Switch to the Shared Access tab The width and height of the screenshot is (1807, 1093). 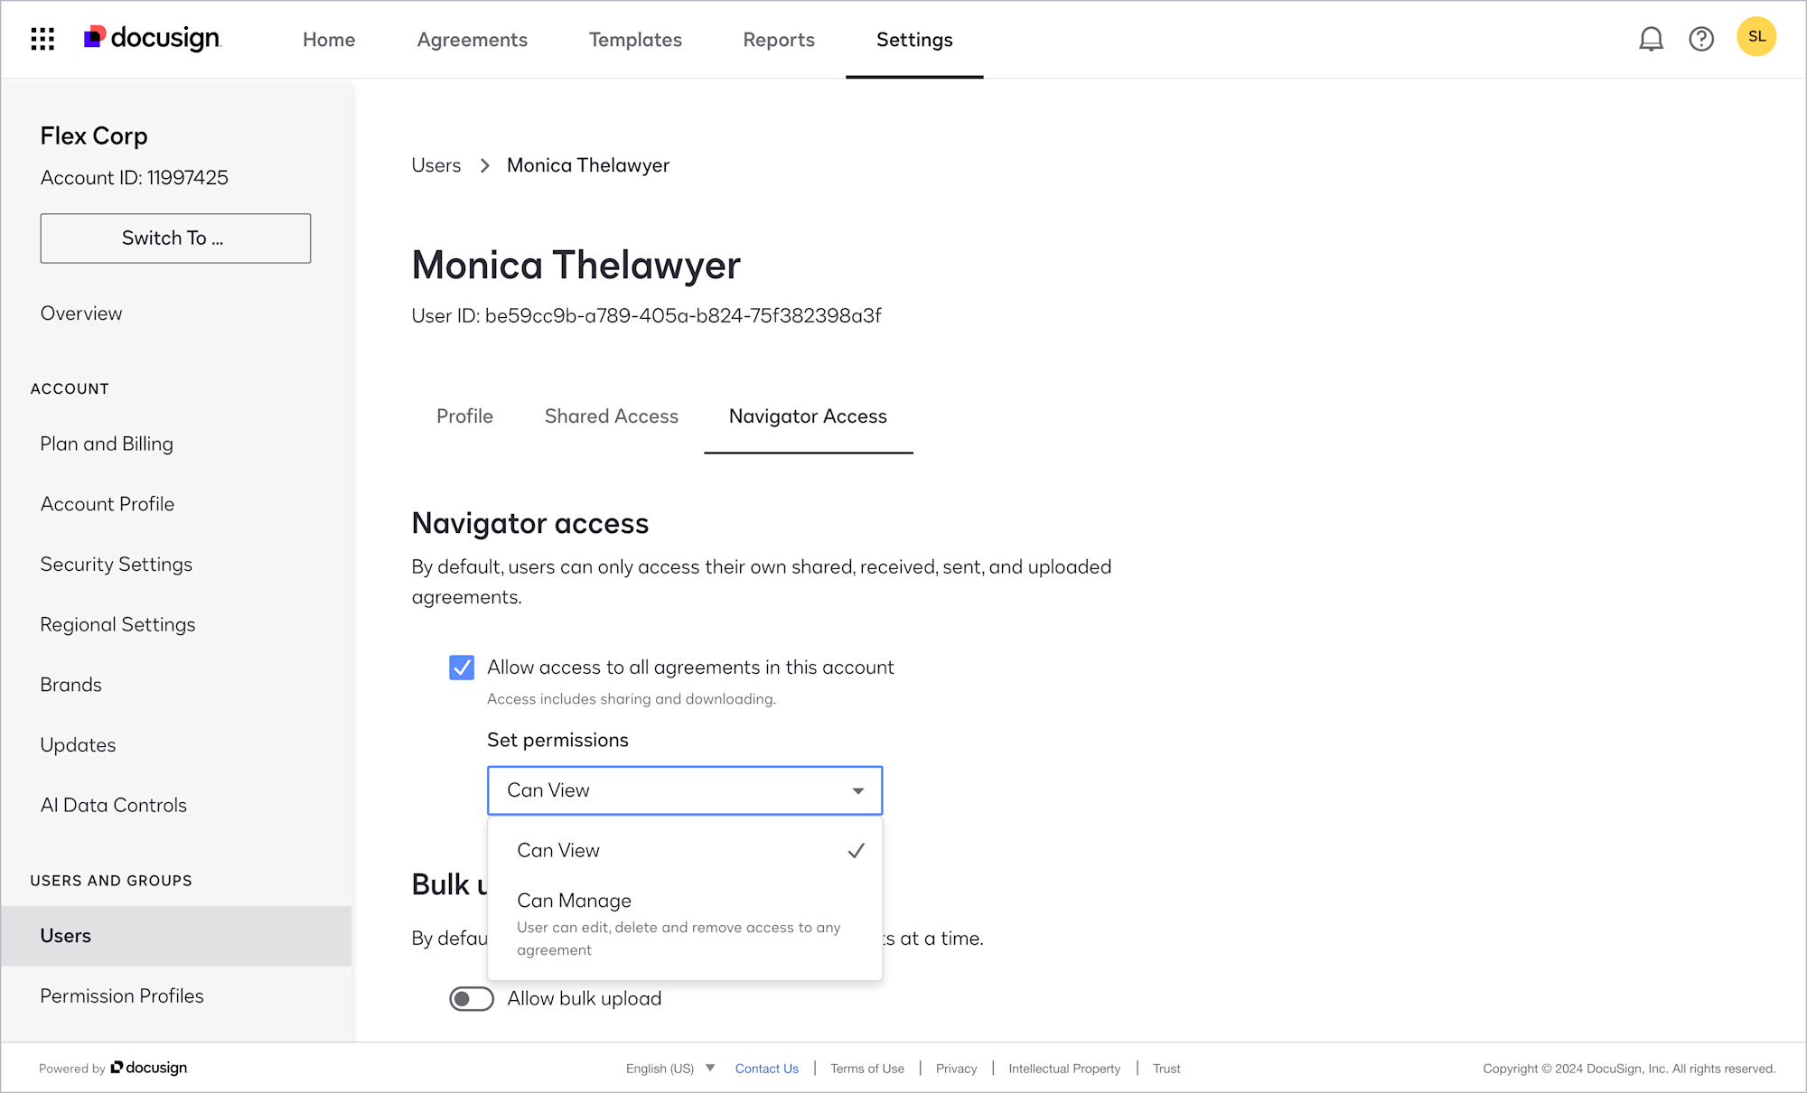point(611,416)
